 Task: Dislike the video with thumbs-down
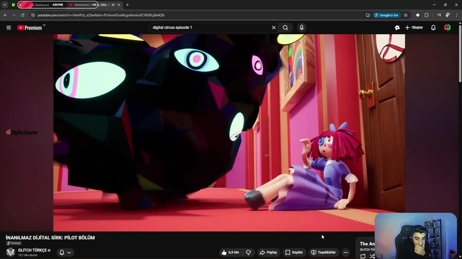(248, 252)
